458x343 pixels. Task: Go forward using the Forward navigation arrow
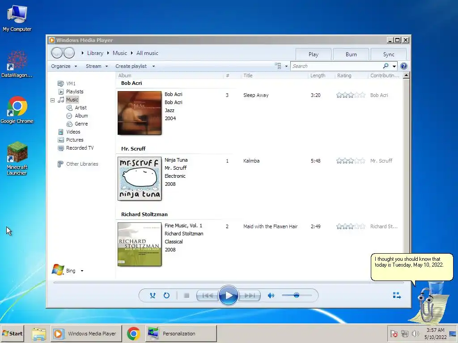click(69, 53)
